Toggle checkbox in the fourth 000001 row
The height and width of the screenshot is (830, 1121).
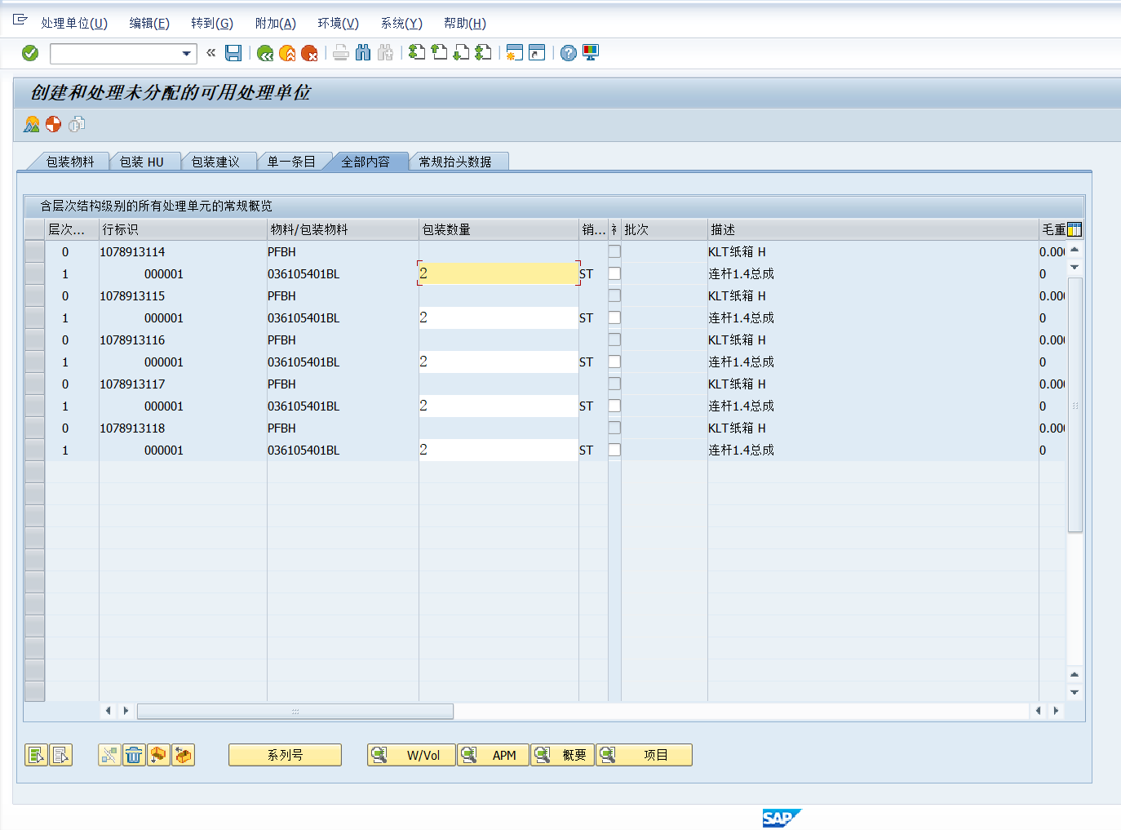[614, 406]
